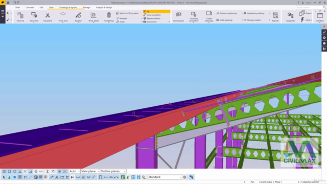Expand the Work plane dropdown arrow
The height and width of the screenshot is (184, 327).
(94, 22)
